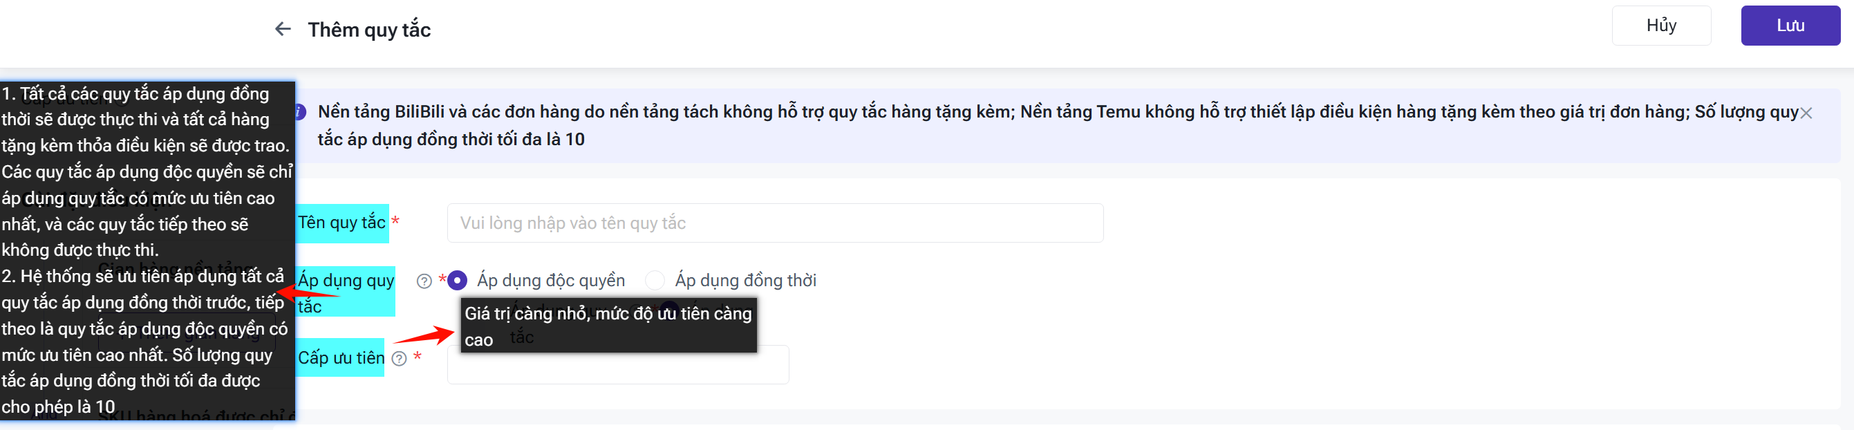Click the highlighted Áp dụng quy tắc label
The height and width of the screenshot is (430, 1854).
pyautogui.click(x=346, y=291)
